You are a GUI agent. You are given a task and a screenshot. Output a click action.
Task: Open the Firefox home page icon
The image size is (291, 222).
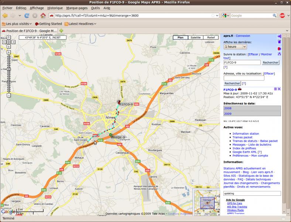point(43,16)
